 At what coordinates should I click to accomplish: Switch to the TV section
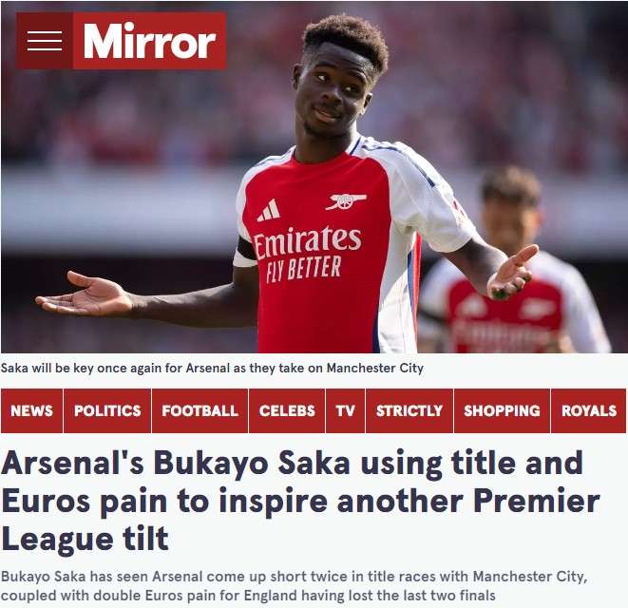click(345, 410)
